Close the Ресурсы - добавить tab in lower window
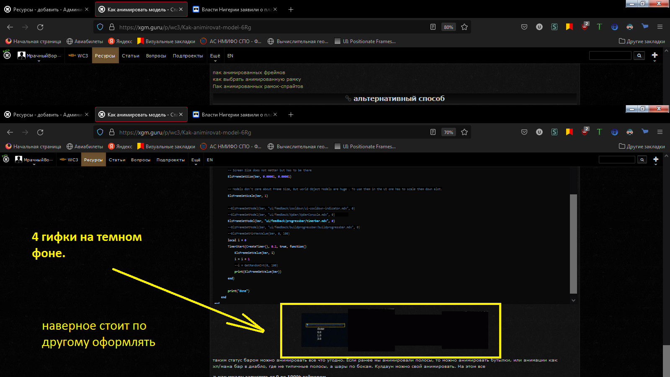The width and height of the screenshot is (670, 377). pyautogui.click(x=87, y=114)
